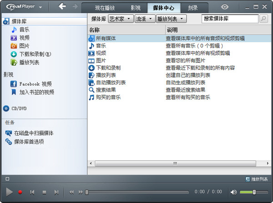This screenshot has height=203, width=273.
Task: Select CD/DVD in the sidebar
Action: [x=19, y=108]
